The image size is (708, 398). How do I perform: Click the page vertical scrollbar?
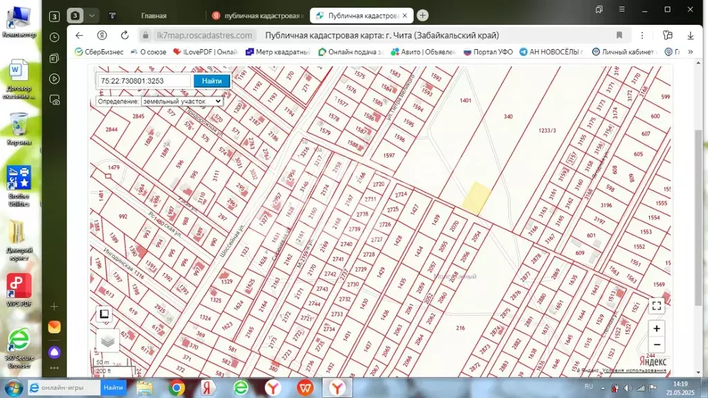(699, 219)
